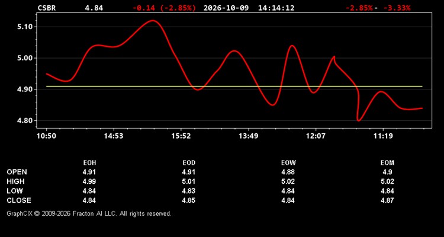Image resolution: width=444 pixels, height=237 pixels.
Task: Click the EOW column header
Action: [x=288, y=163]
